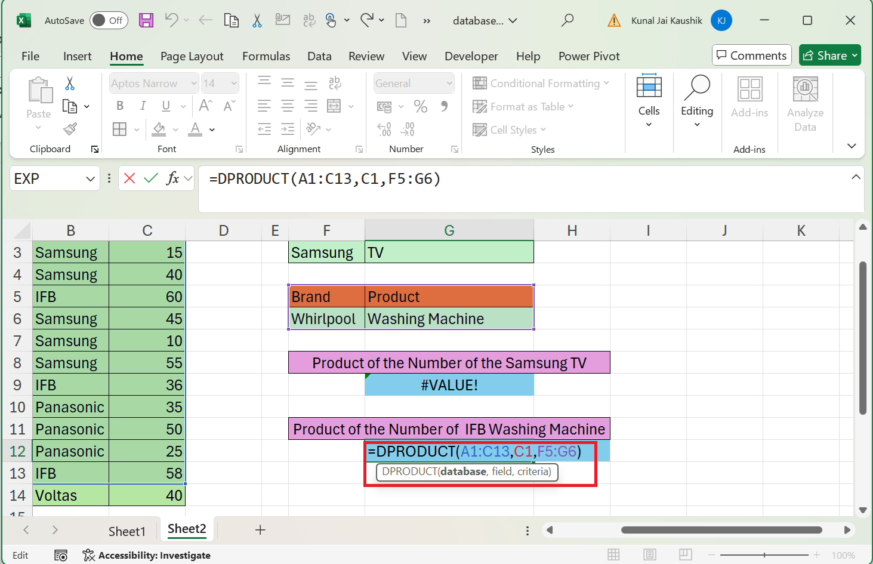The height and width of the screenshot is (564, 873).
Task: Apply Bold formatting from Font group
Action: coord(120,106)
